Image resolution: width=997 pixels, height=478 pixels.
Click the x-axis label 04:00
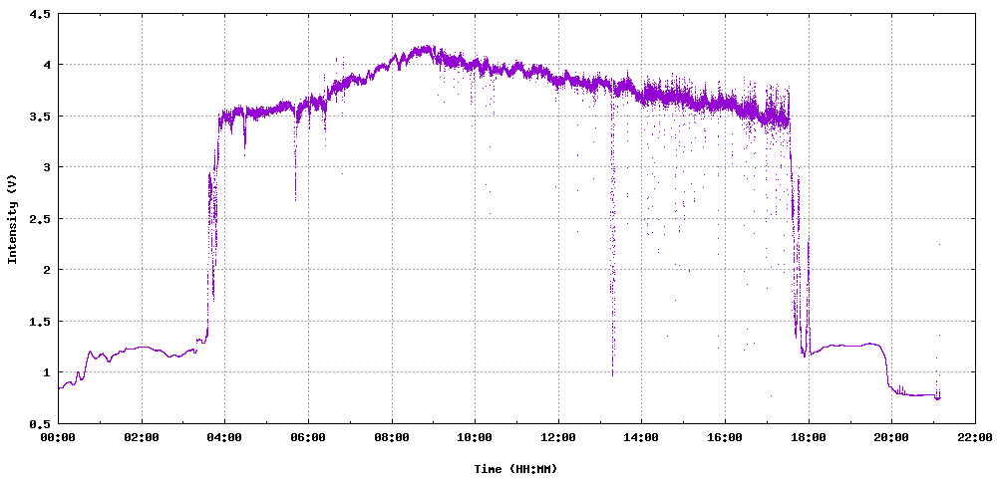225,437
